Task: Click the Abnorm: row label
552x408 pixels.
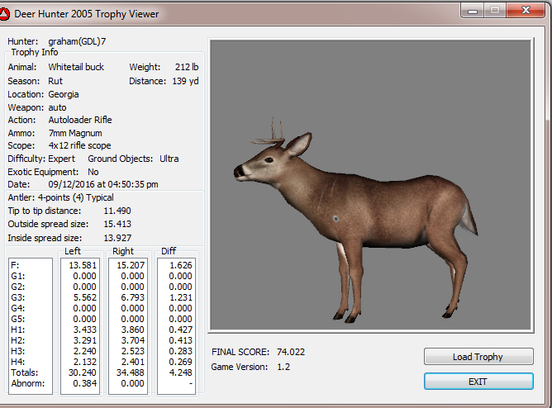Action: pyautogui.click(x=28, y=383)
